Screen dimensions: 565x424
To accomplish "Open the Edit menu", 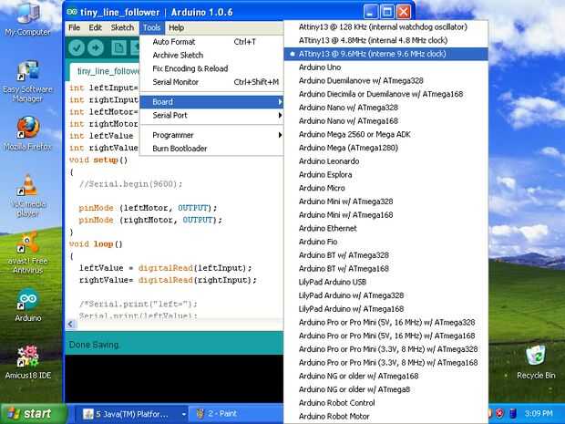I will click(x=96, y=27).
